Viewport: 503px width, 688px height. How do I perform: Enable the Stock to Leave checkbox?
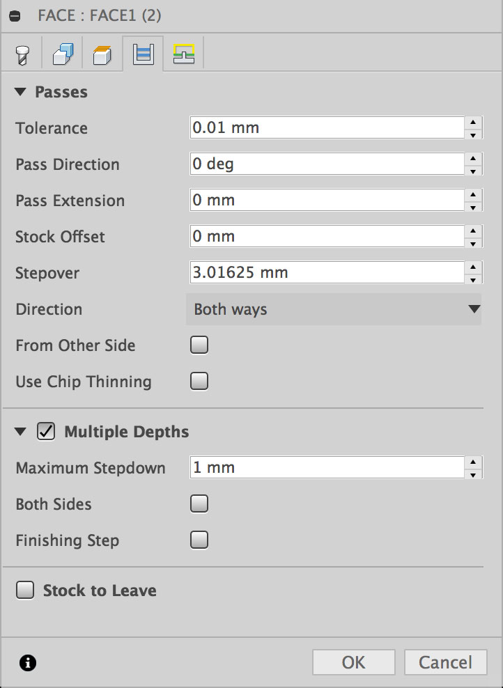click(x=25, y=591)
